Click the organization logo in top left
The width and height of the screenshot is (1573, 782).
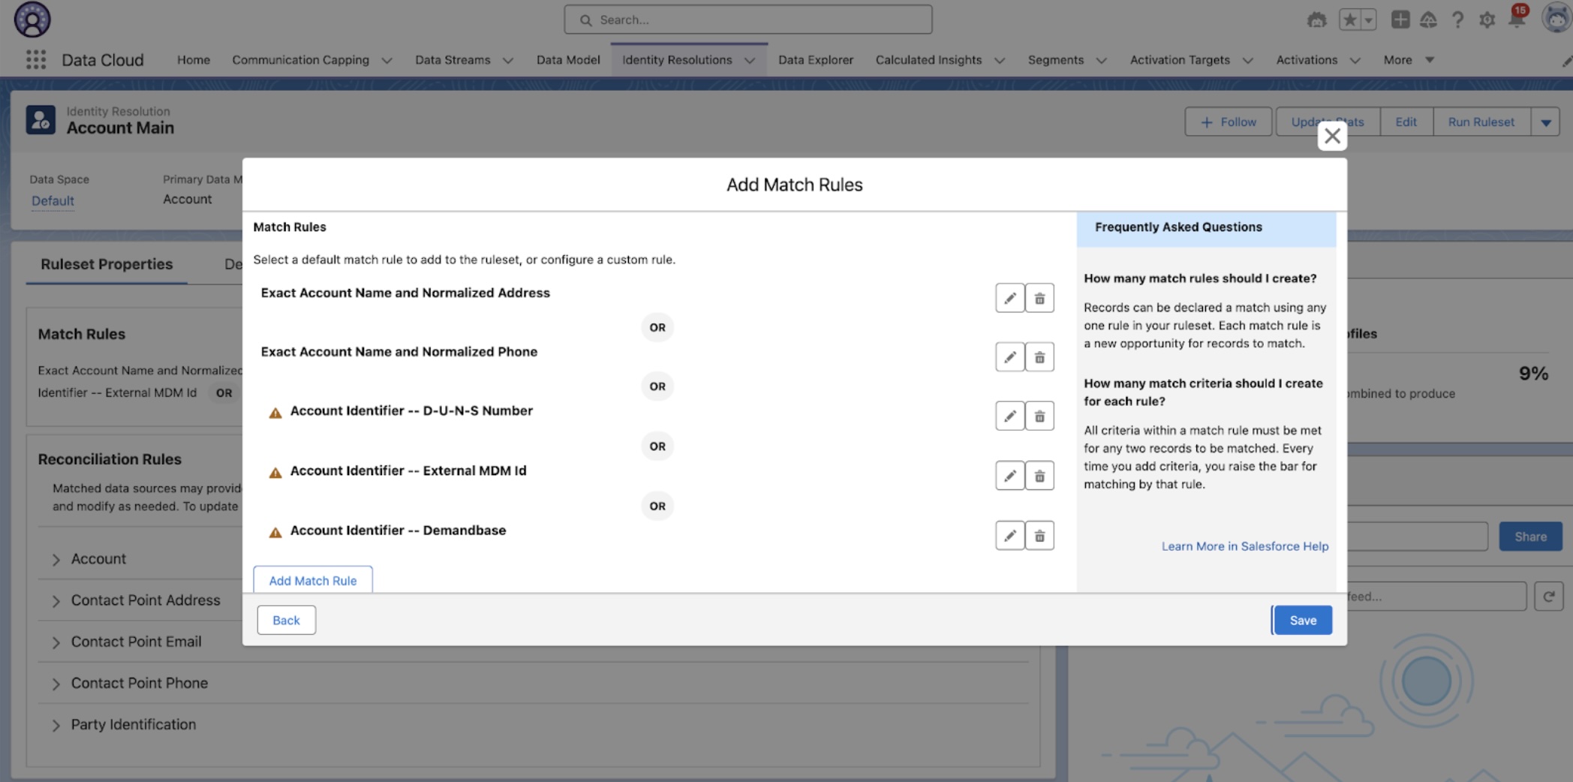[32, 20]
